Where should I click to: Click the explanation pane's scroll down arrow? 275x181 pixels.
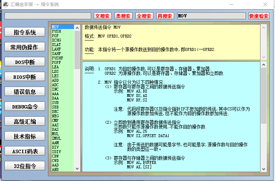(x=263, y=169)
